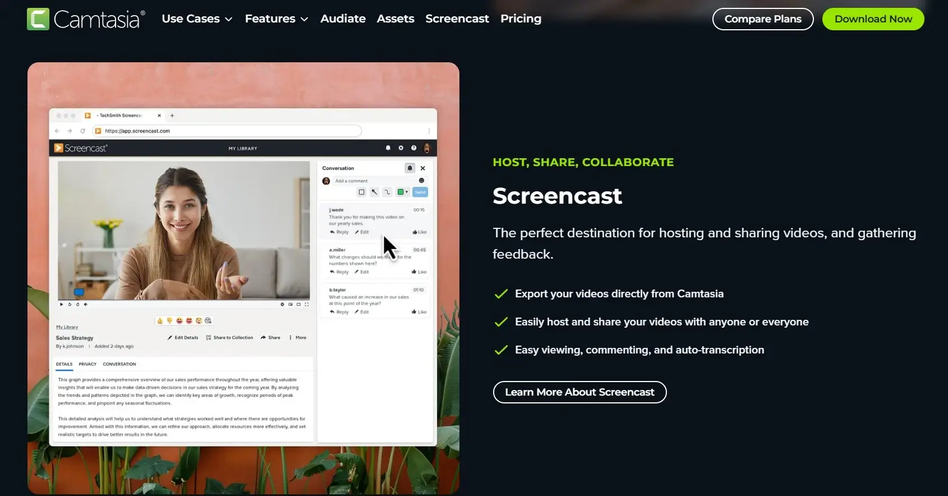Select the arrow annotation tool in Conversation

pos(374,192)
